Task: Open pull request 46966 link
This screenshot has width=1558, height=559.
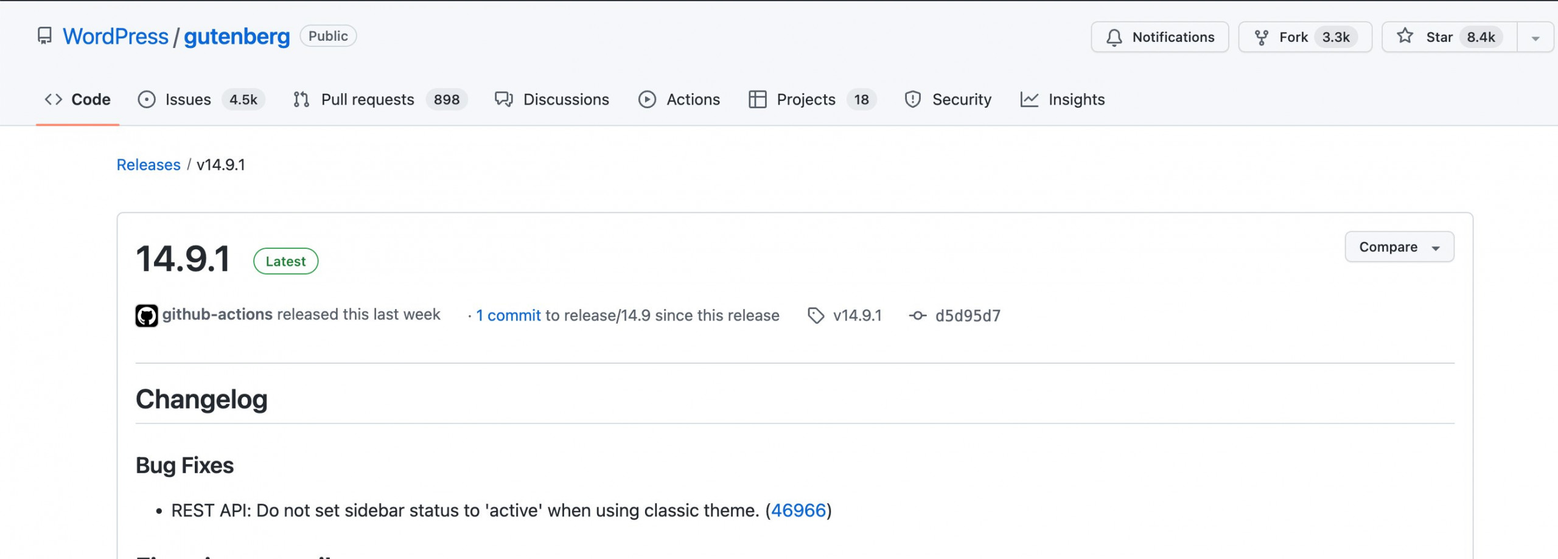Action: (x=798, y=510)
